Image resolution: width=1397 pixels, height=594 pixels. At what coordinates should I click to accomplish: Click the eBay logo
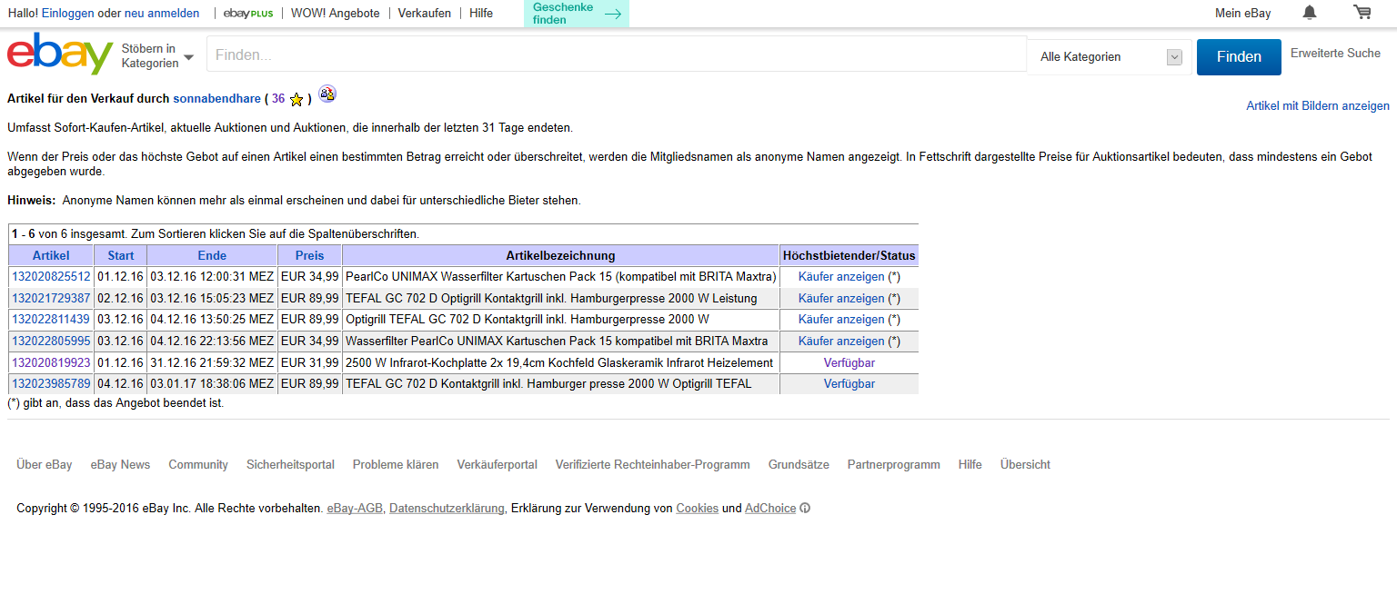(60, 54)
